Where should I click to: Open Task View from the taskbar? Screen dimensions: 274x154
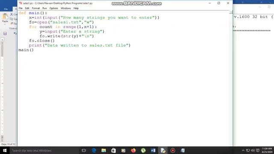84,150
